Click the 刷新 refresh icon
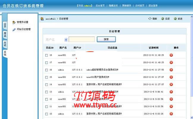 click(x=150, y=19)
